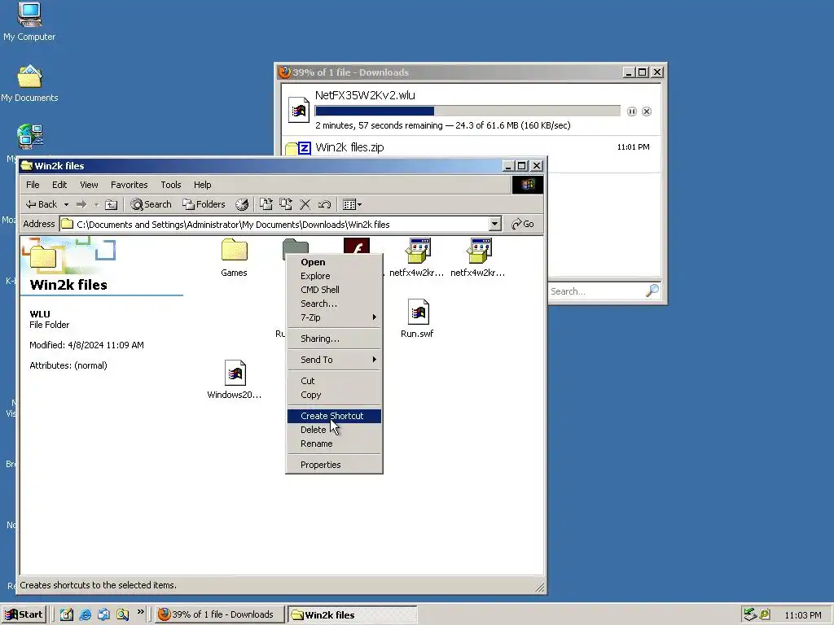
Task: Click the Go button
Action: point(523,224)
